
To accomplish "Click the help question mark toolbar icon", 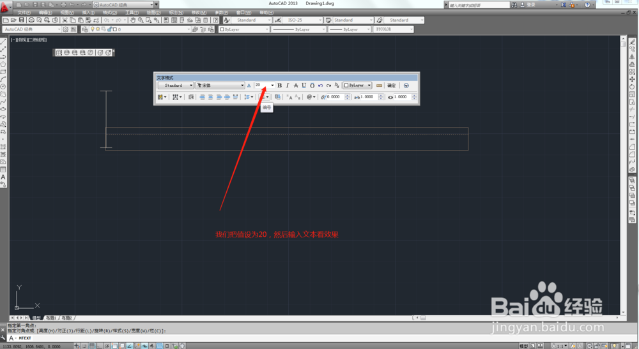I will (215, 20).
